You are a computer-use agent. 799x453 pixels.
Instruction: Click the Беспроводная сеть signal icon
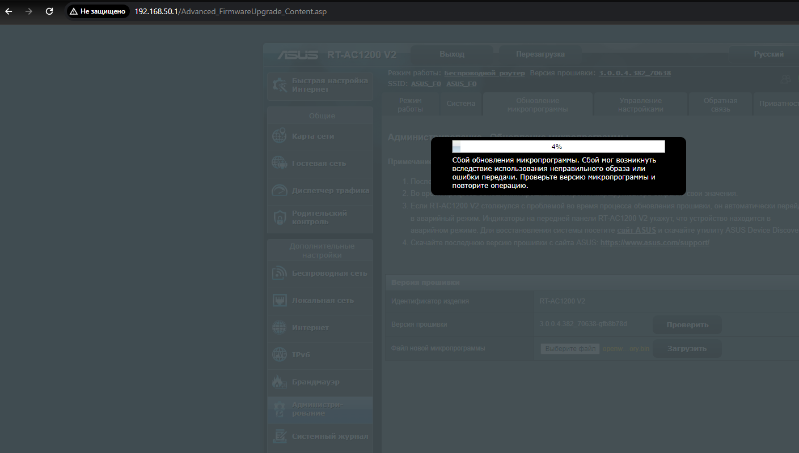point(280,273)
